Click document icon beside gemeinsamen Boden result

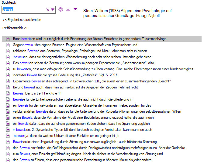pos(8,124)
